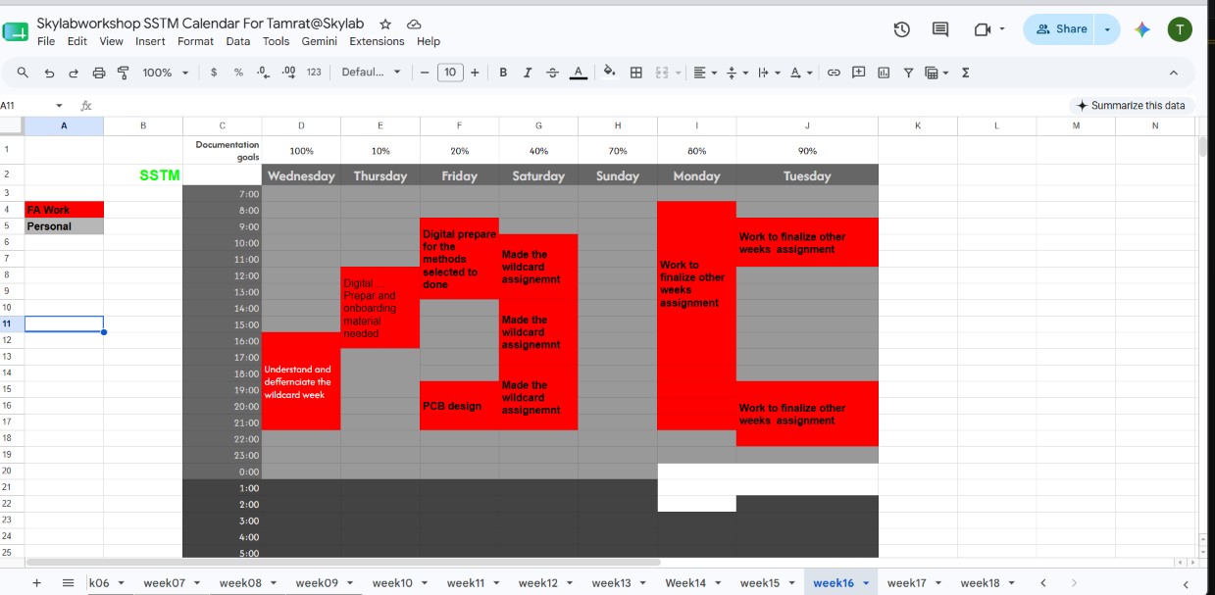Open the comments icon in header
Viewport: 1215px width, 595px height.
click(940, 29)
